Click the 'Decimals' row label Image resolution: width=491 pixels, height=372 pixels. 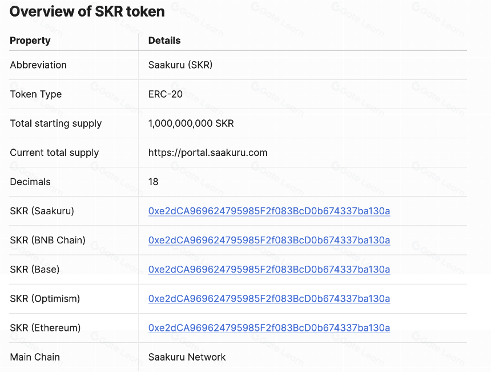click(30, 182)
